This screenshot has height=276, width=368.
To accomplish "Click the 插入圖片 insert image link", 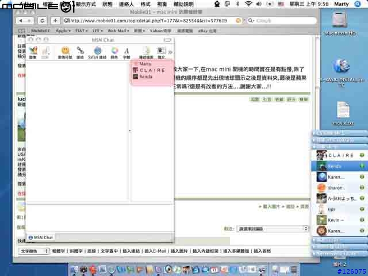I will 179,251.
